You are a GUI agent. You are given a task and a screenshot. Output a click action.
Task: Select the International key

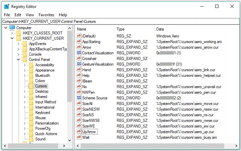click(x=45, y=107)
